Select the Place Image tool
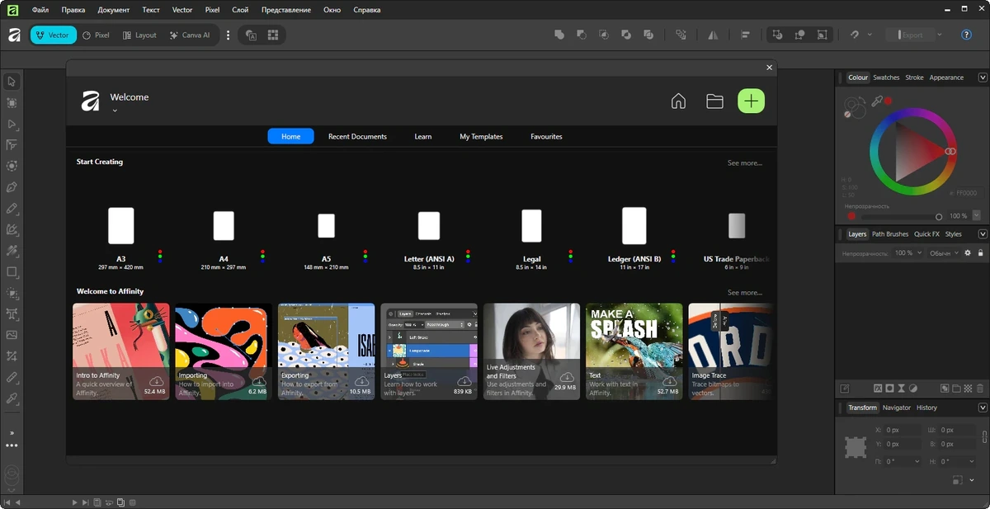The image size is (990, 509). click(12, 335)
